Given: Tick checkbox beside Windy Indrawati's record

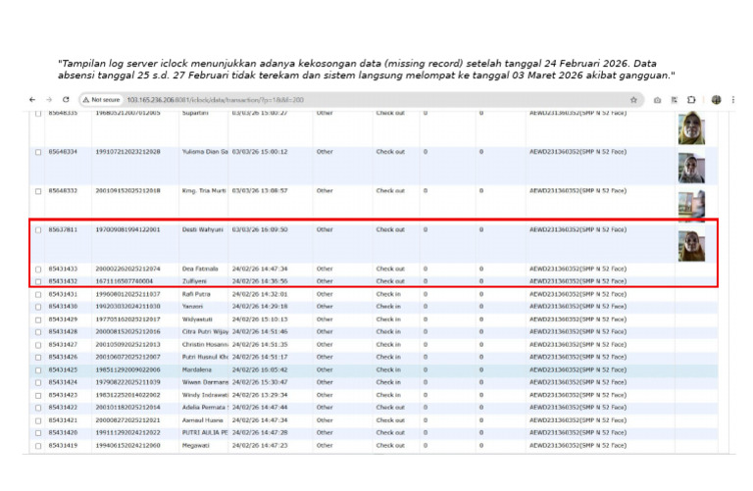Looking at the screenshot, I should [x=38, y=396].
